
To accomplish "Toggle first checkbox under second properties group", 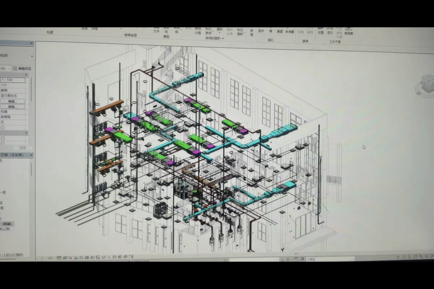I will 3,138.
